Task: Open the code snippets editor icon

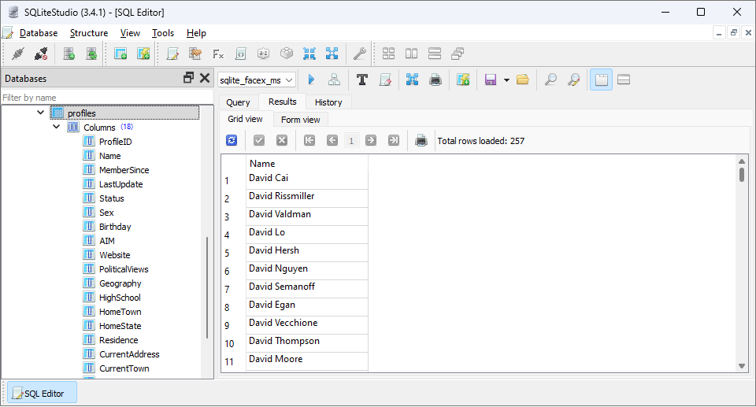Action: (241, 54)
